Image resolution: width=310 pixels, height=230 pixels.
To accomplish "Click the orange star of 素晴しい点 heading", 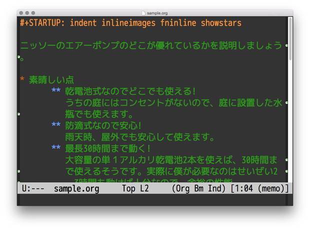I will [x=22, y=79].
